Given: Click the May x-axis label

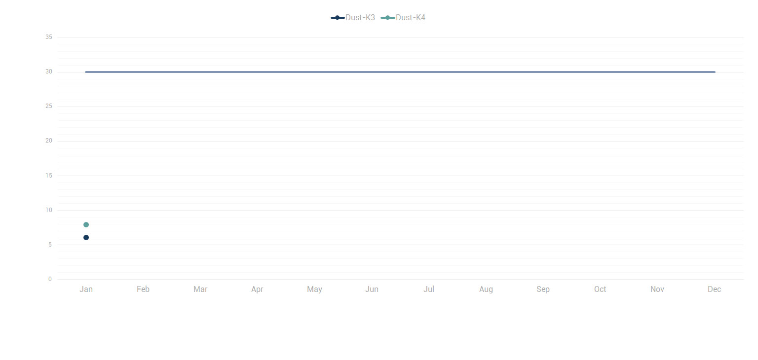Looking at the screenshot, I should point(314,289).
